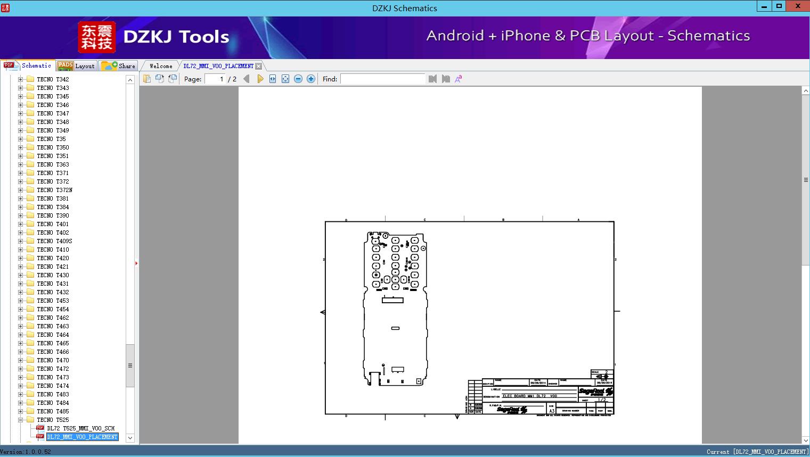Switch to the Layout tab
The height and width of the screenshot is (457, 810).
point(76,66)
